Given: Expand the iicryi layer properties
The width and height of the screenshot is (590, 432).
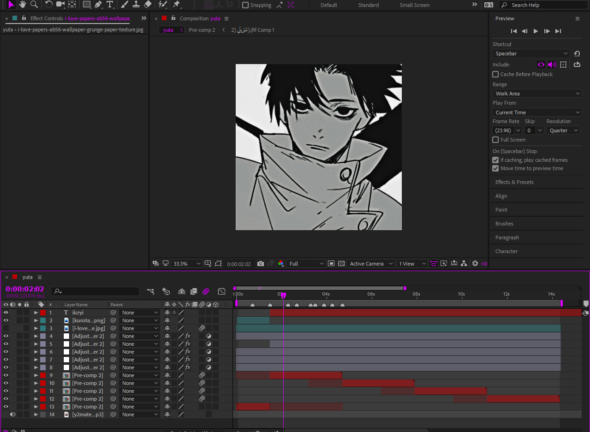Looking at the screenshot, I should click(36, 313).
